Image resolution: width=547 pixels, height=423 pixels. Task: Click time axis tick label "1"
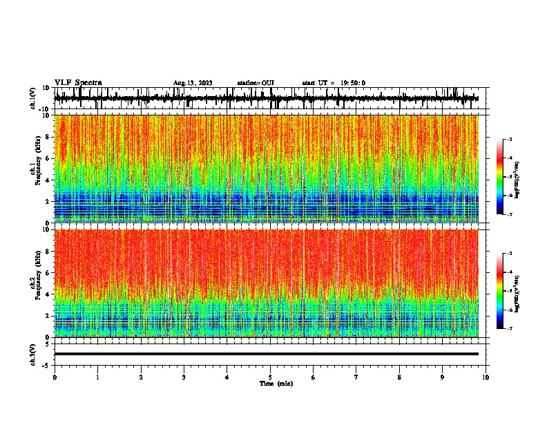pyautogui.click(x=98, y=377)
